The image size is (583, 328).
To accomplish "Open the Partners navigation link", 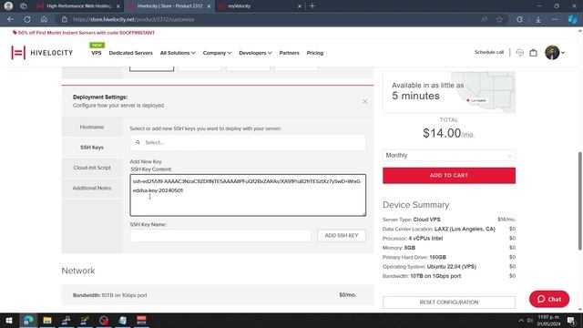I will pyautogui.click(x=290, y=53).
